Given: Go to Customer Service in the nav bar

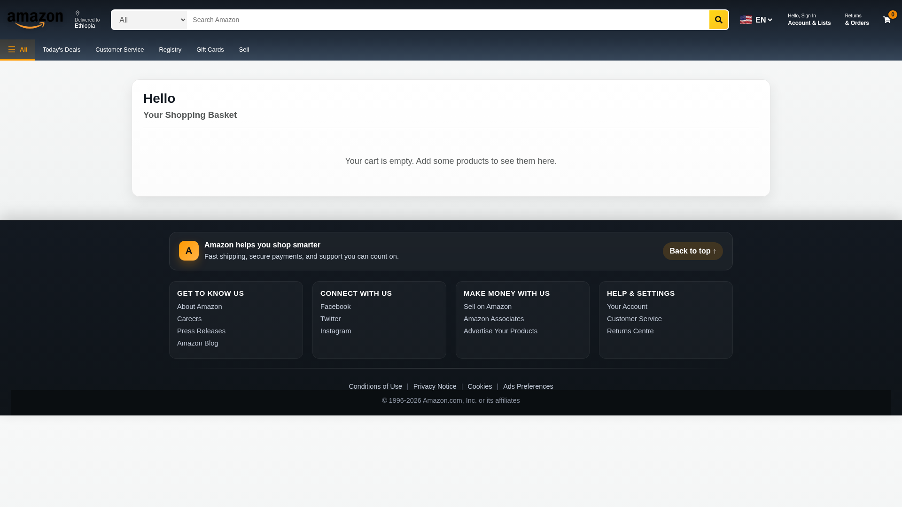Looking at the screenshot, I should (119, 49).
